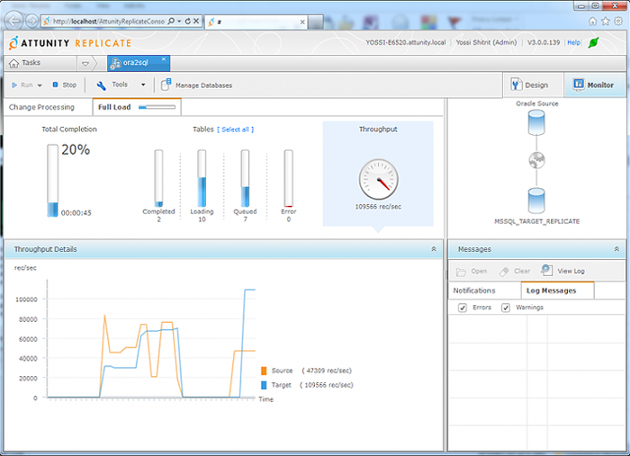Click the Total Completion progress gauge
This screenshot has width=630, height=456.
point(52,181)
